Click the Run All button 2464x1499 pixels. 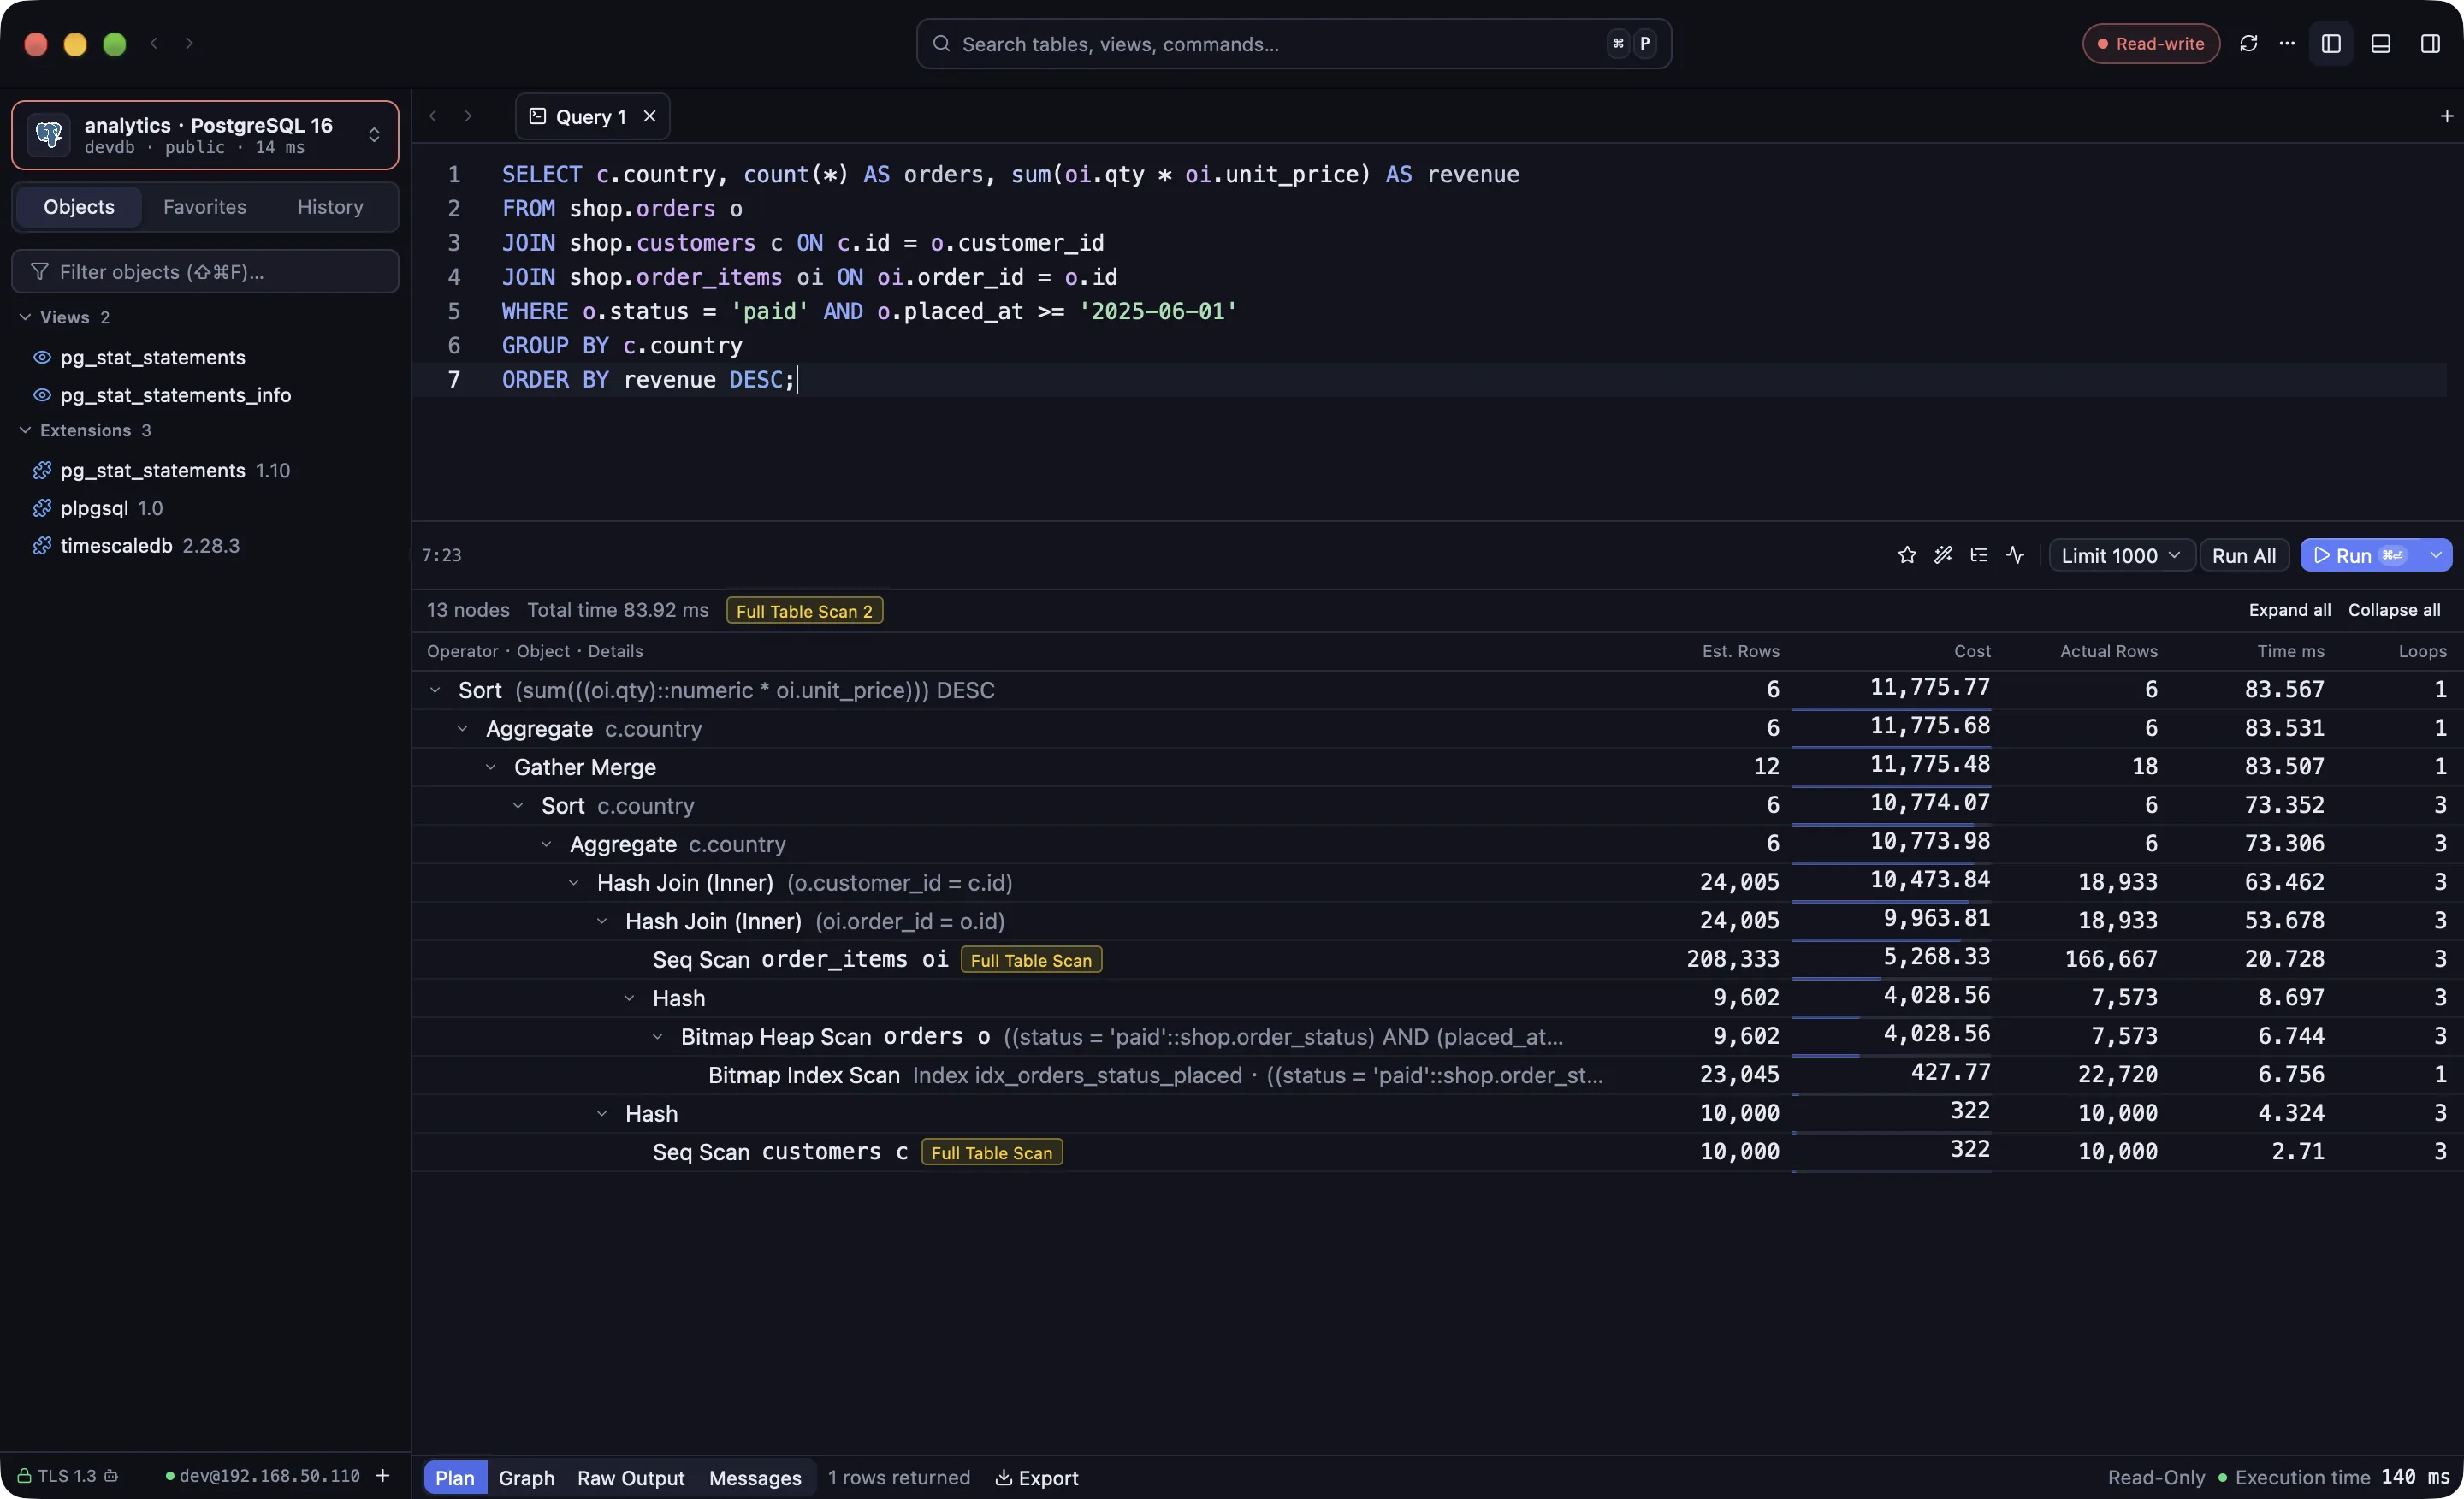pos(2243,555)
